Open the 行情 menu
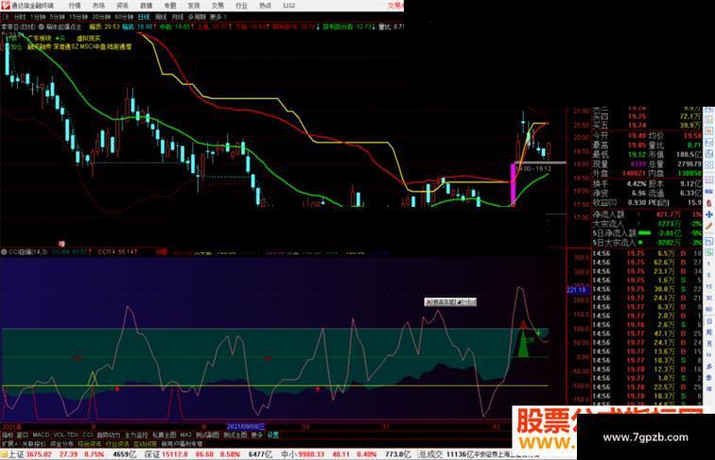This screenshot has height=460, width=715. [x=75, y=6]
